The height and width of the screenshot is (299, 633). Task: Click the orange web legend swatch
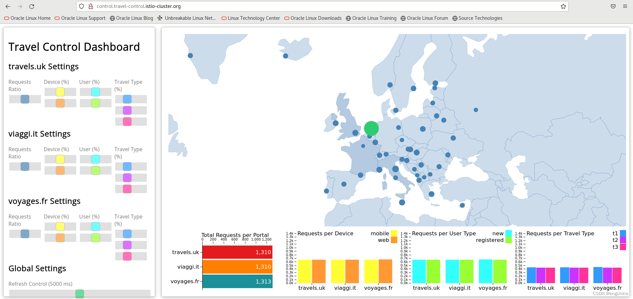click(x=394, y=240)
